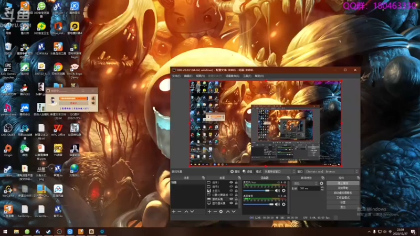
Task: Open OBS Studio desktop shortcut
Action: pyautogui.click(x=8, y=130)
